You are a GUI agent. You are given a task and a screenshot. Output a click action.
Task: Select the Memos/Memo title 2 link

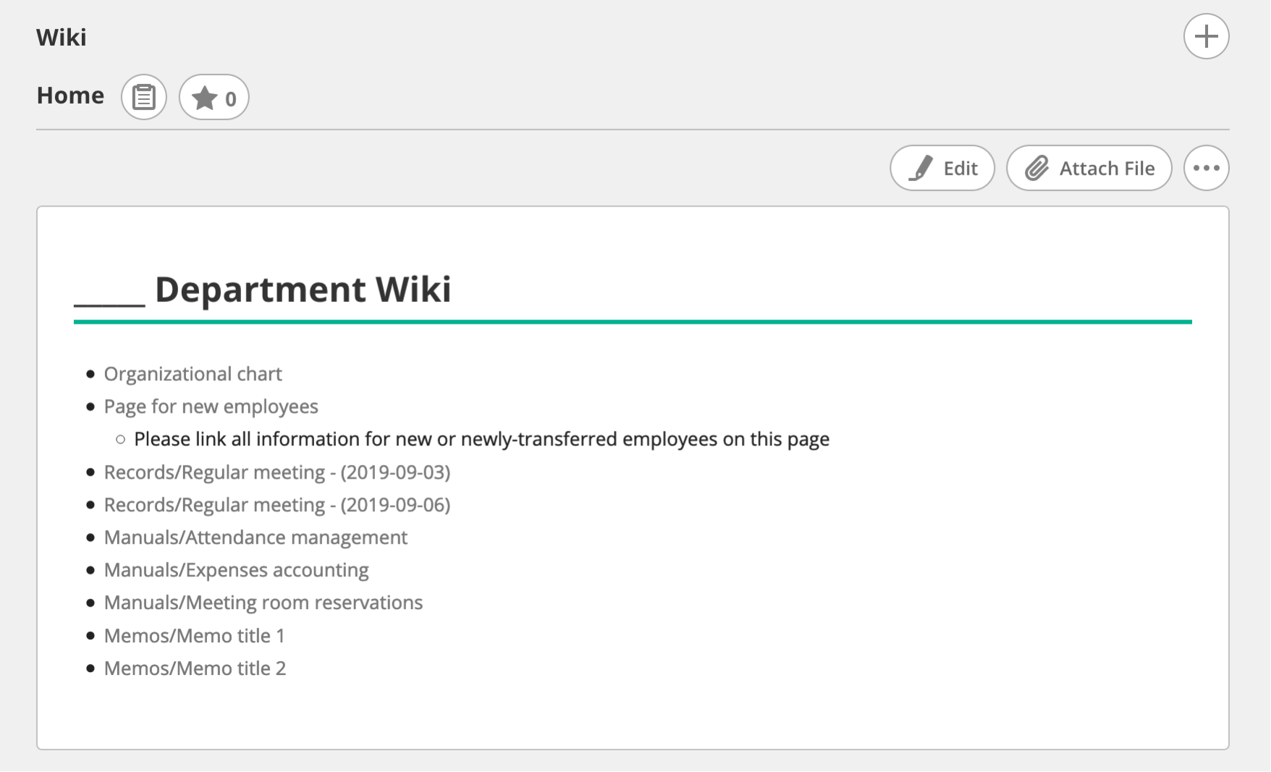click(195, 668)
